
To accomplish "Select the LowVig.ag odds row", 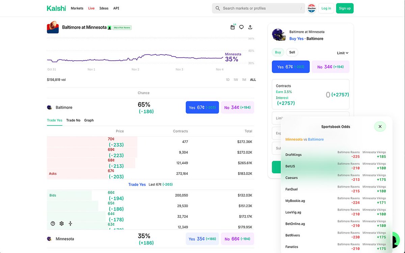I will (x=336, y=212).
